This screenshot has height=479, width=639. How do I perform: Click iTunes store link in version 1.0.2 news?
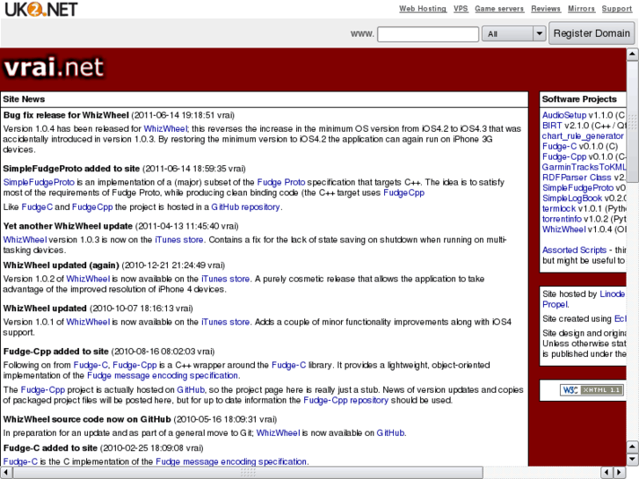[x=225, y=279]
